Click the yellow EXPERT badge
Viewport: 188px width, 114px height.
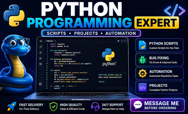(x=156, y=23)
